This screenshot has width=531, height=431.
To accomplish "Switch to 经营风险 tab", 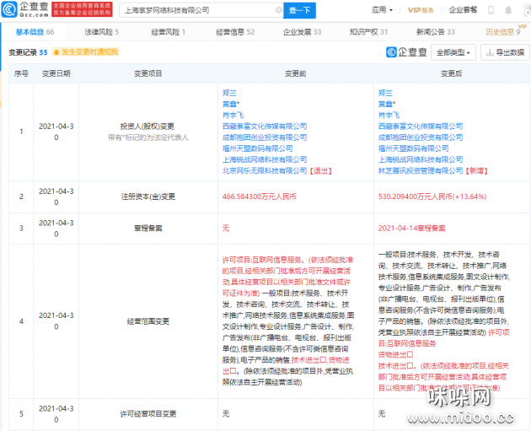I will tap(169, 32).
